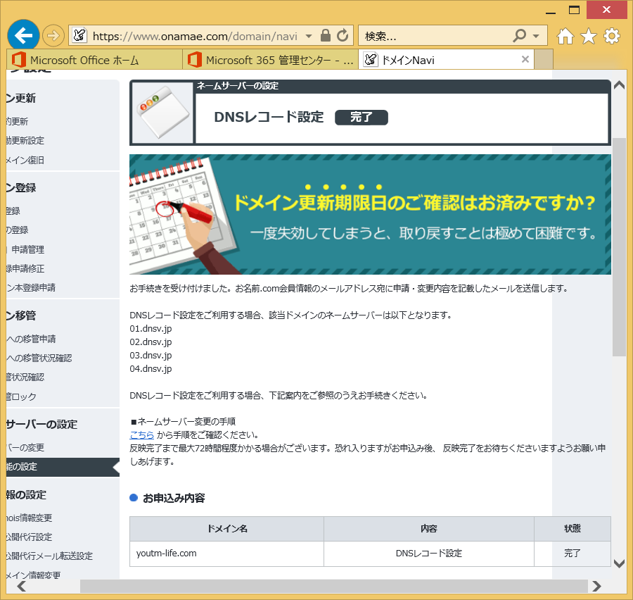Image resolution: width=633 pixels, height=600 pixels.
Task: Open Tools gear icon
Action: tap(612, 36)
